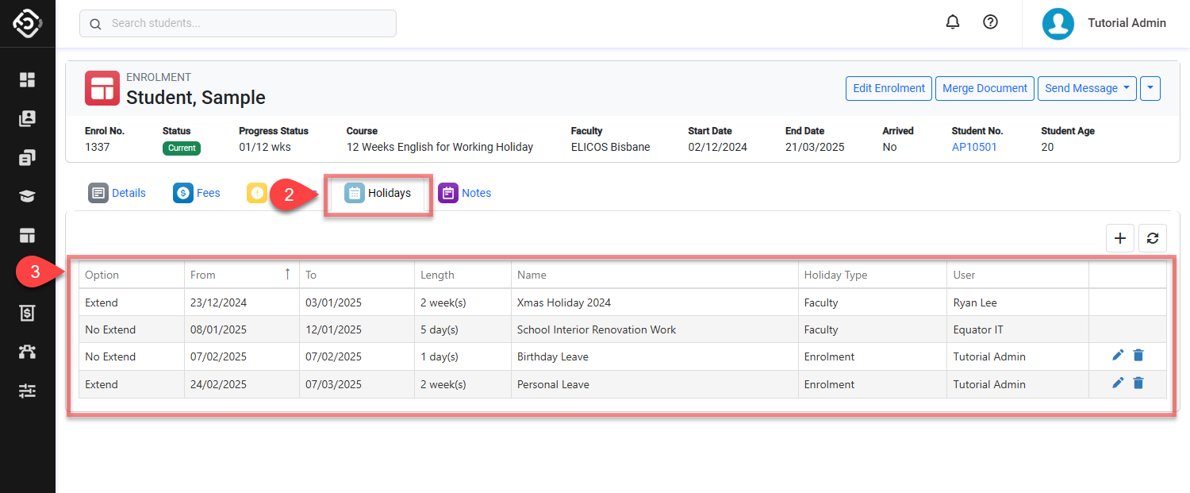
Task: Click the graduation cap sidebar icon
Action: click(28, 197)
